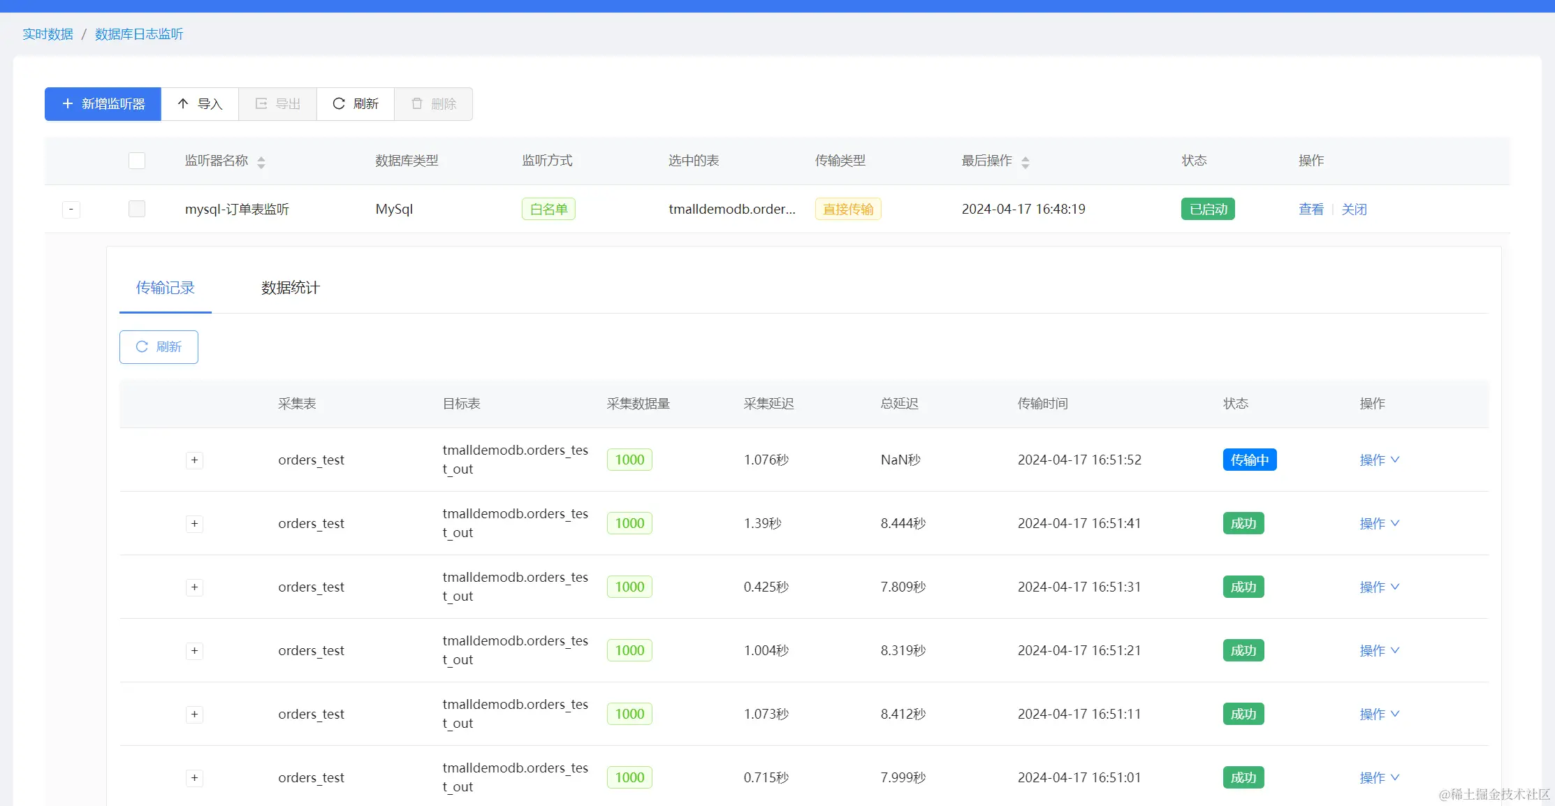Expand the 16:51:52 transfer record row
Image resolution: width=1555 pixels, height=806 pixels.
click(194, 460)
